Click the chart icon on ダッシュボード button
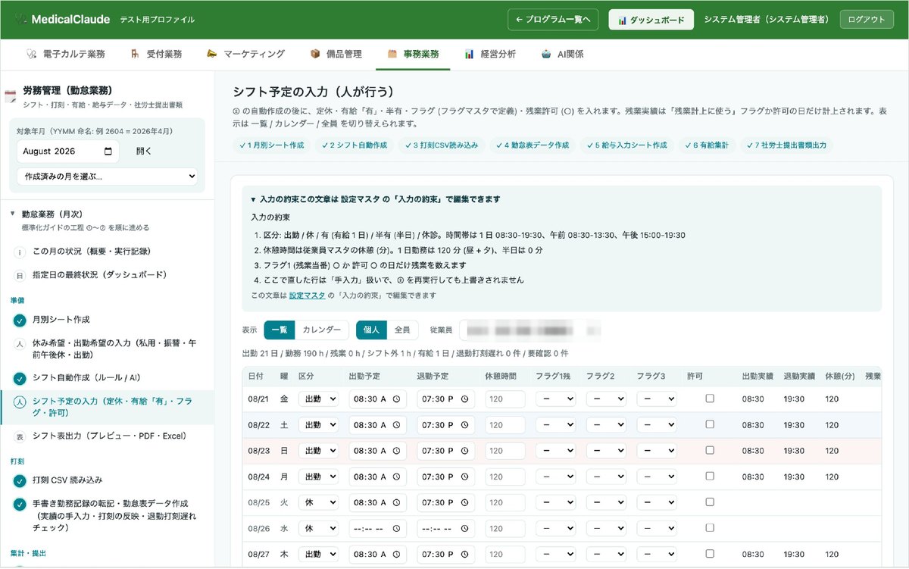 pyautogui.click(x=622, y=20)
